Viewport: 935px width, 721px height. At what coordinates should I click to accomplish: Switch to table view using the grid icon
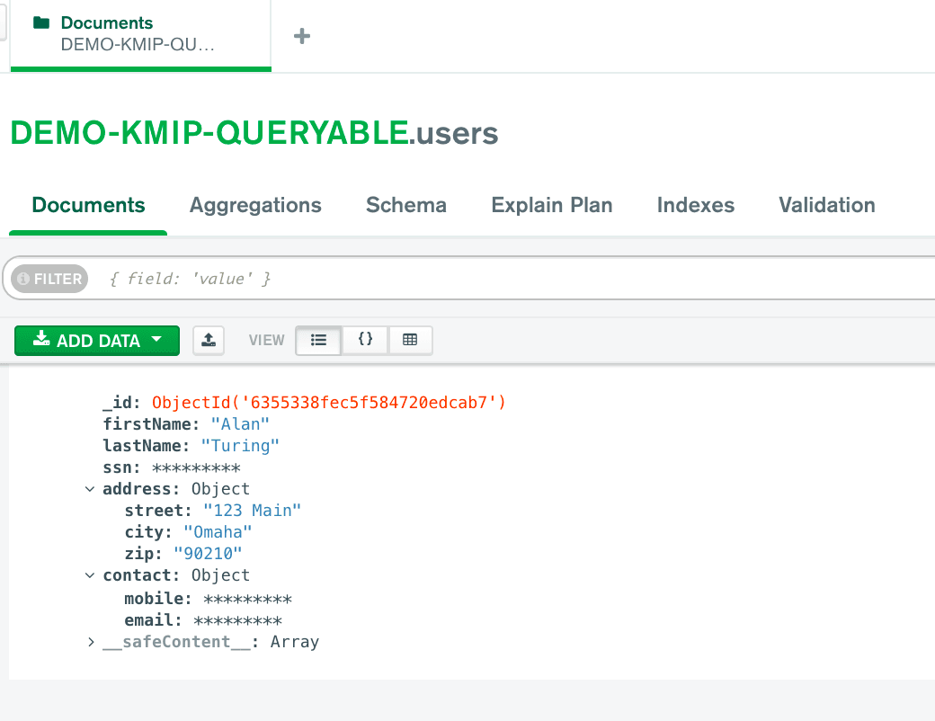[410, 340]
